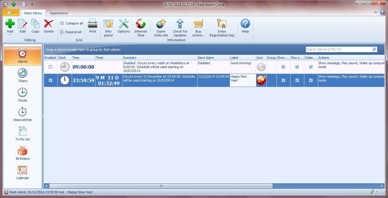Open the application menu button
The height and width of the screenshot is (198, 388).
pos(10,13)
